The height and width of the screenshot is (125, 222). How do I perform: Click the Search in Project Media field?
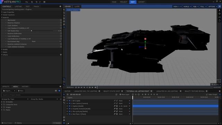point(32,95)
